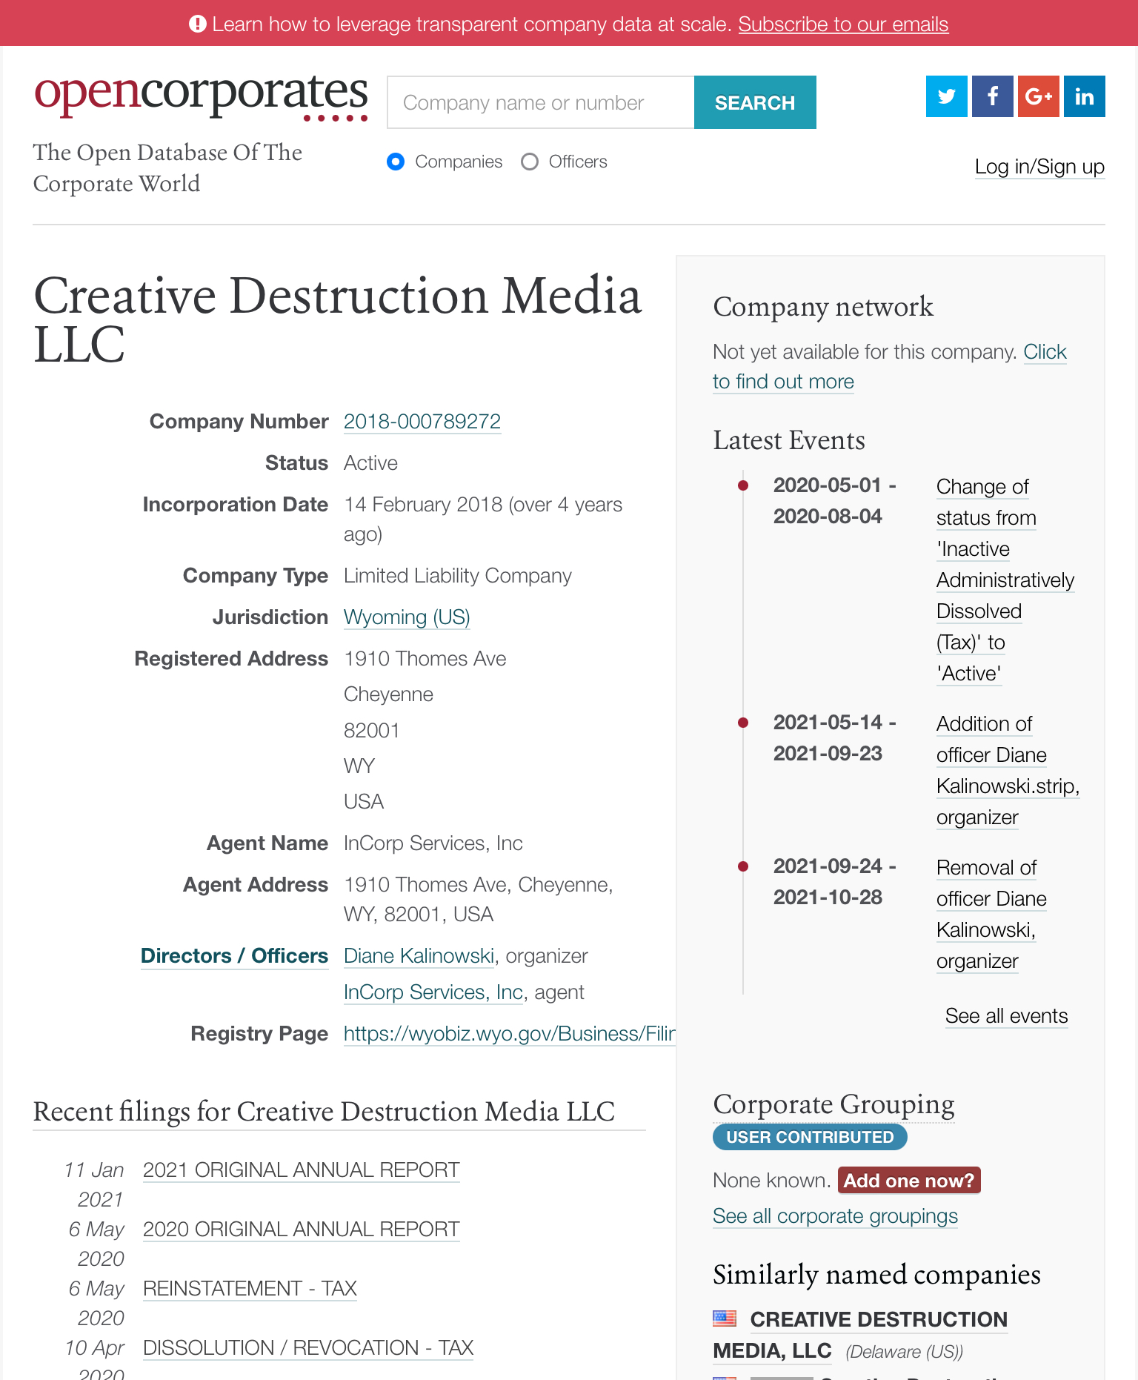Select the Officers radio button
1138x1380 pixels.
click(x=530, y=162)
